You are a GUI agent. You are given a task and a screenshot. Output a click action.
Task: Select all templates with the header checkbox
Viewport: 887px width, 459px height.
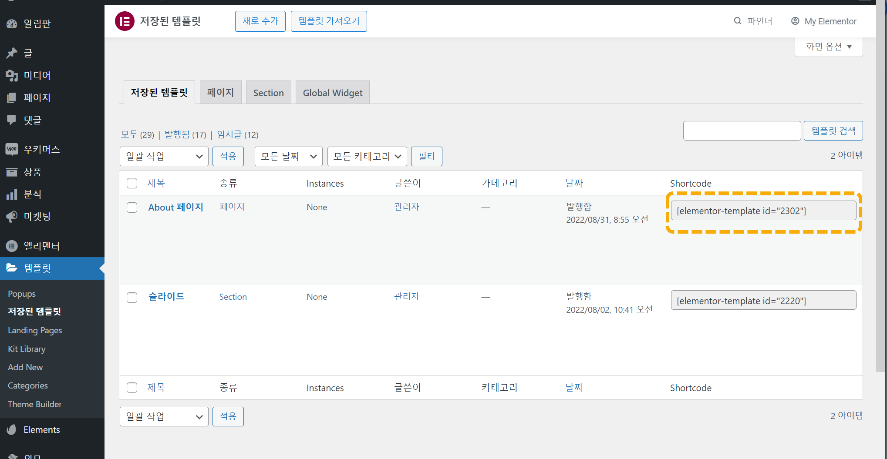[x=132, y=183]
